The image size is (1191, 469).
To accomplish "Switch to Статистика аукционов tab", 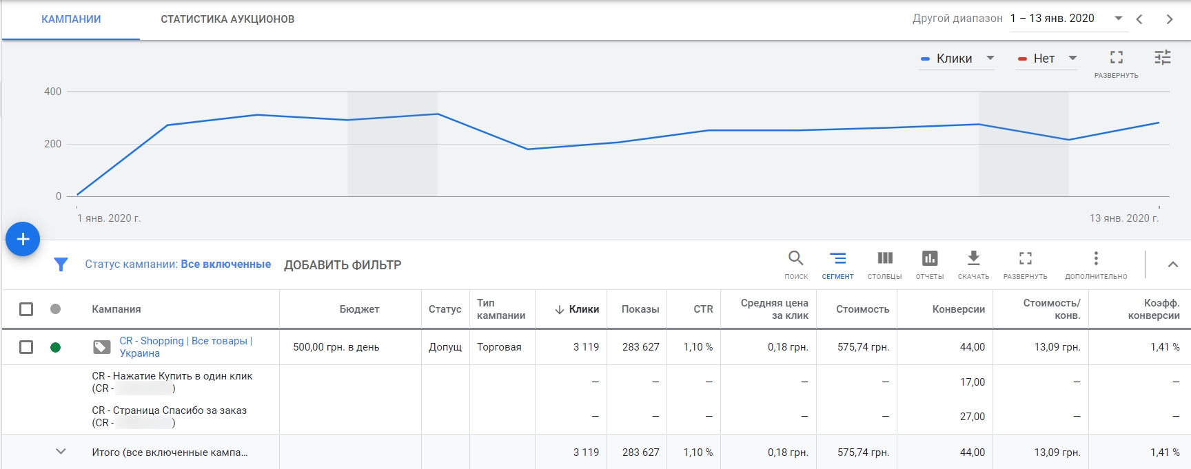I will pyautogui.click(x=227, y=19).
